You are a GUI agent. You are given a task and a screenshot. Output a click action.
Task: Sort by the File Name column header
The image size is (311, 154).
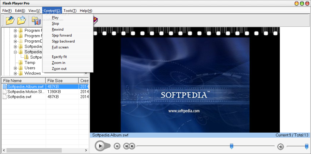tap(23, 81)
